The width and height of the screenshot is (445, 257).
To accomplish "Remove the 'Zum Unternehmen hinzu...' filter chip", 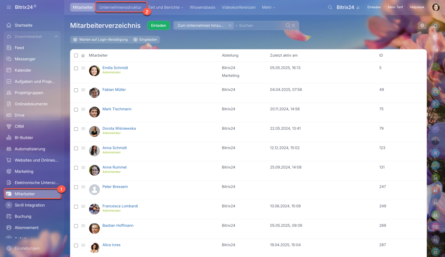I will [230, 25].
